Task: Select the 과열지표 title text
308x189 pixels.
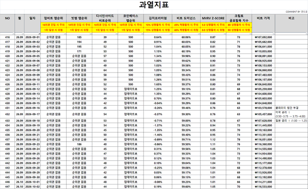Action: pos(154,5)
